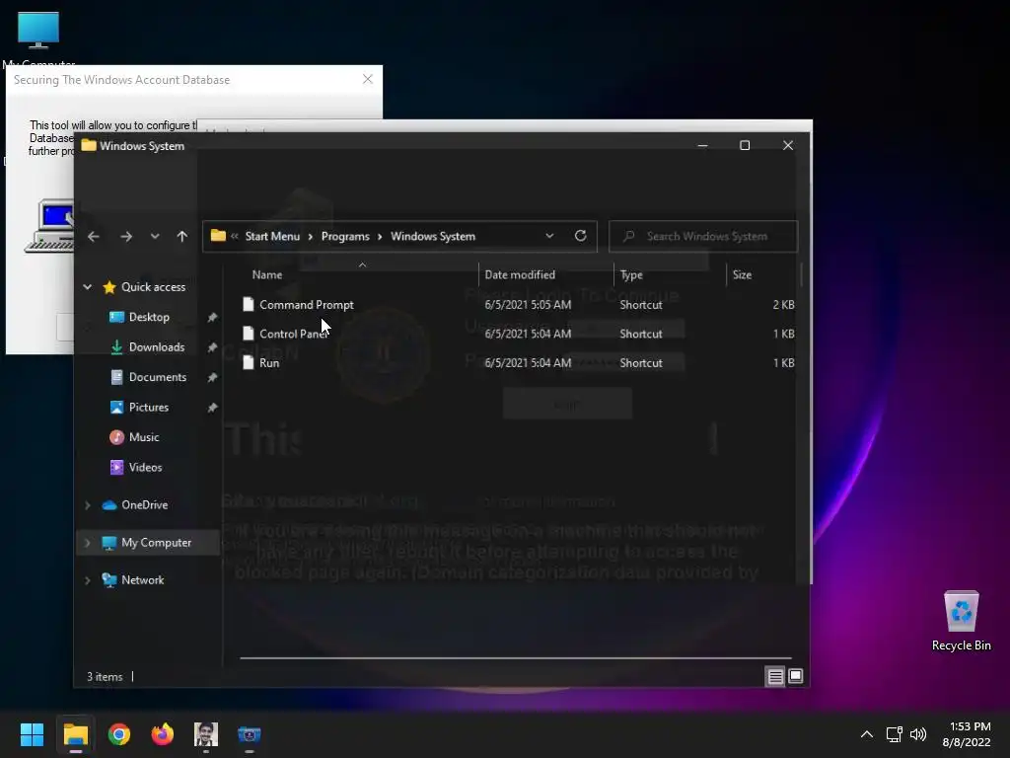Viewport: 1010px width, 758px height.
Task: Expand the My Computer tree node
Action: [x=88, y=543]
